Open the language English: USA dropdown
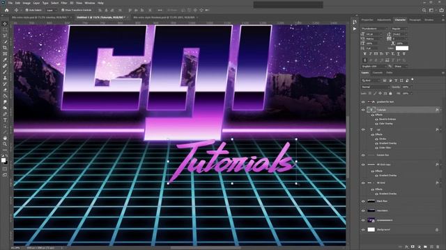 [374, 67]
